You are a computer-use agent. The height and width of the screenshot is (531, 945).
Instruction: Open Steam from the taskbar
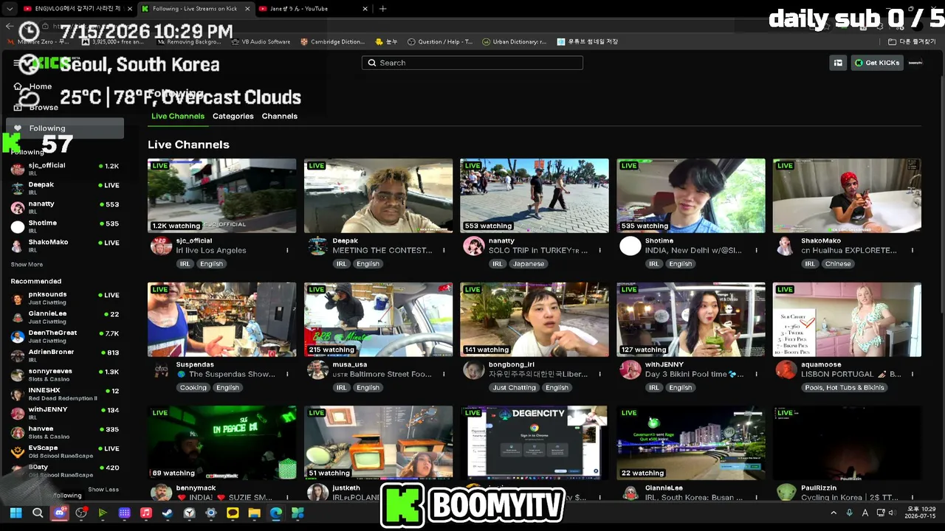click(168, 513)
